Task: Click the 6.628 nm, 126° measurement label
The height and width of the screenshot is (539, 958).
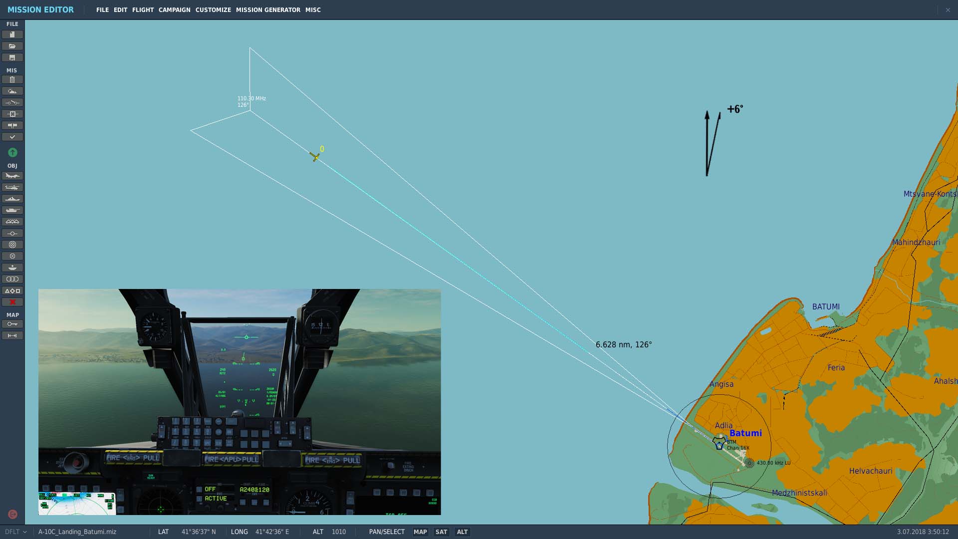Action: coord(624,344)
